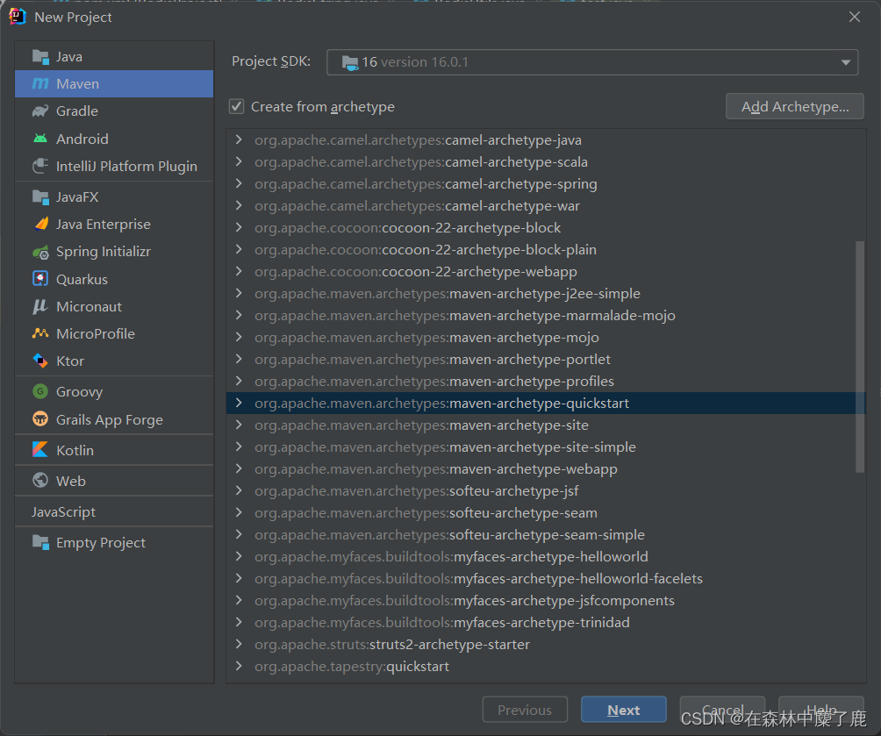Choose Empty Project entry
881x736 pixels.
click(x=114, y=543)
